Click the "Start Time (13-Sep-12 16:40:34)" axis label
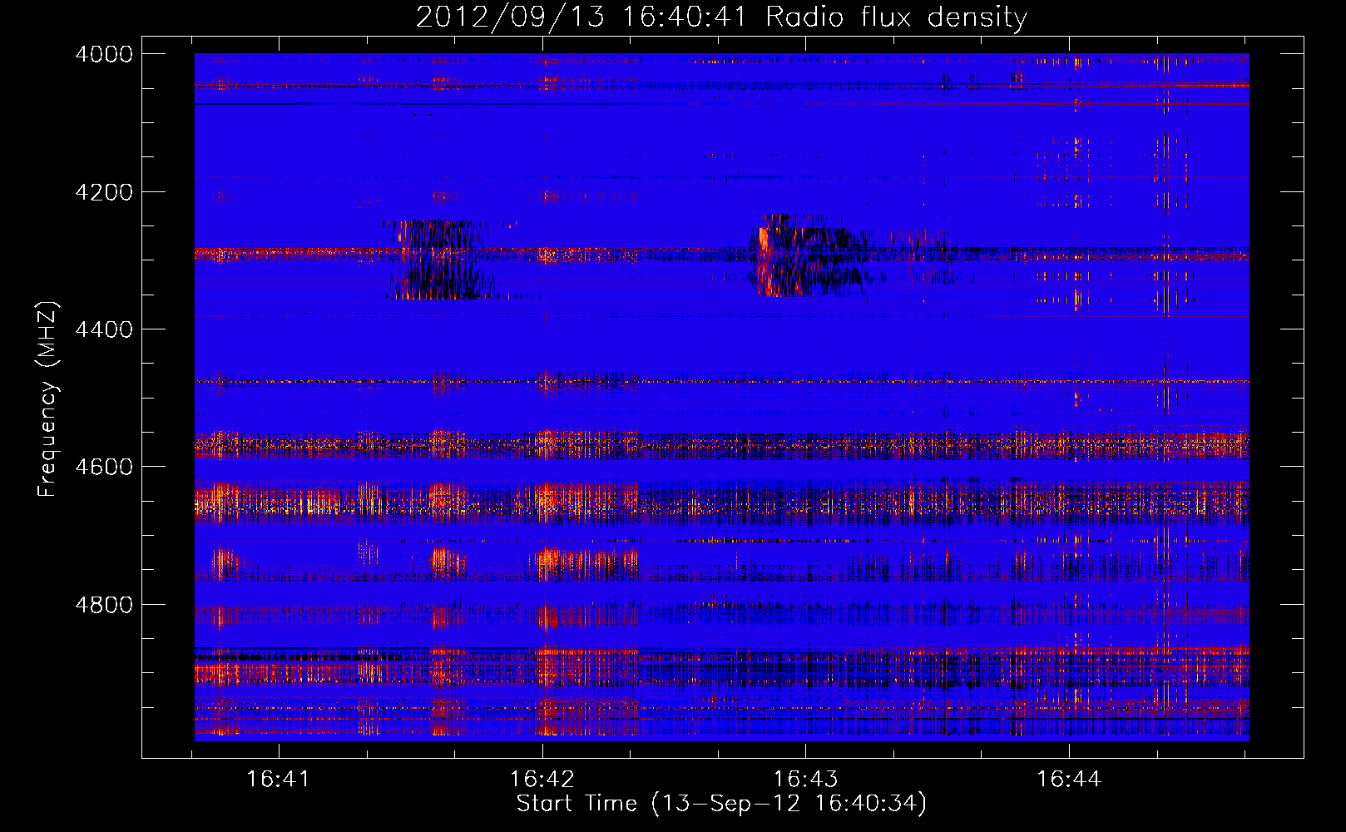 click(721, 804)
